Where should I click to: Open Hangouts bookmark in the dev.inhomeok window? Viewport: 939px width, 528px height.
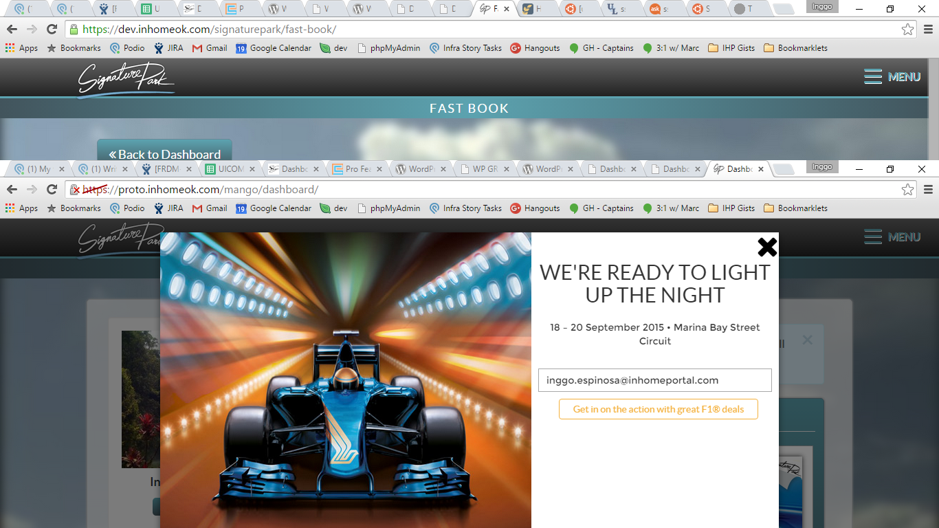pyautogui.click(x=535, y=48)
